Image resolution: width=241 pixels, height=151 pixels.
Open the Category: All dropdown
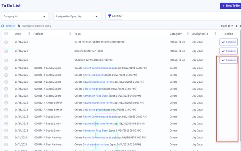click(x=25, y=16)
